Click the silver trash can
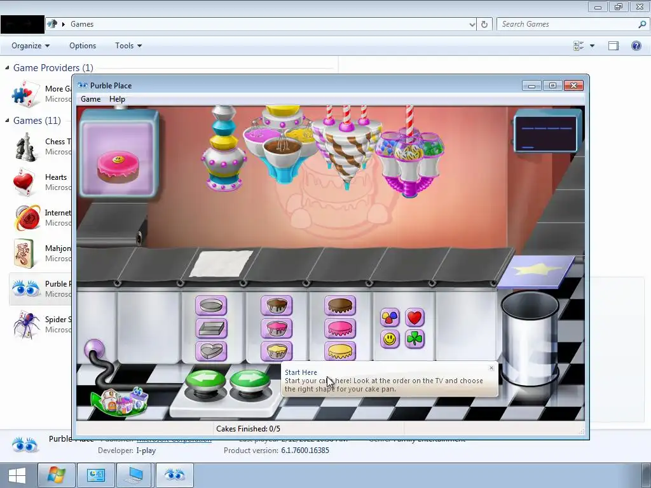 pos(530,338)
